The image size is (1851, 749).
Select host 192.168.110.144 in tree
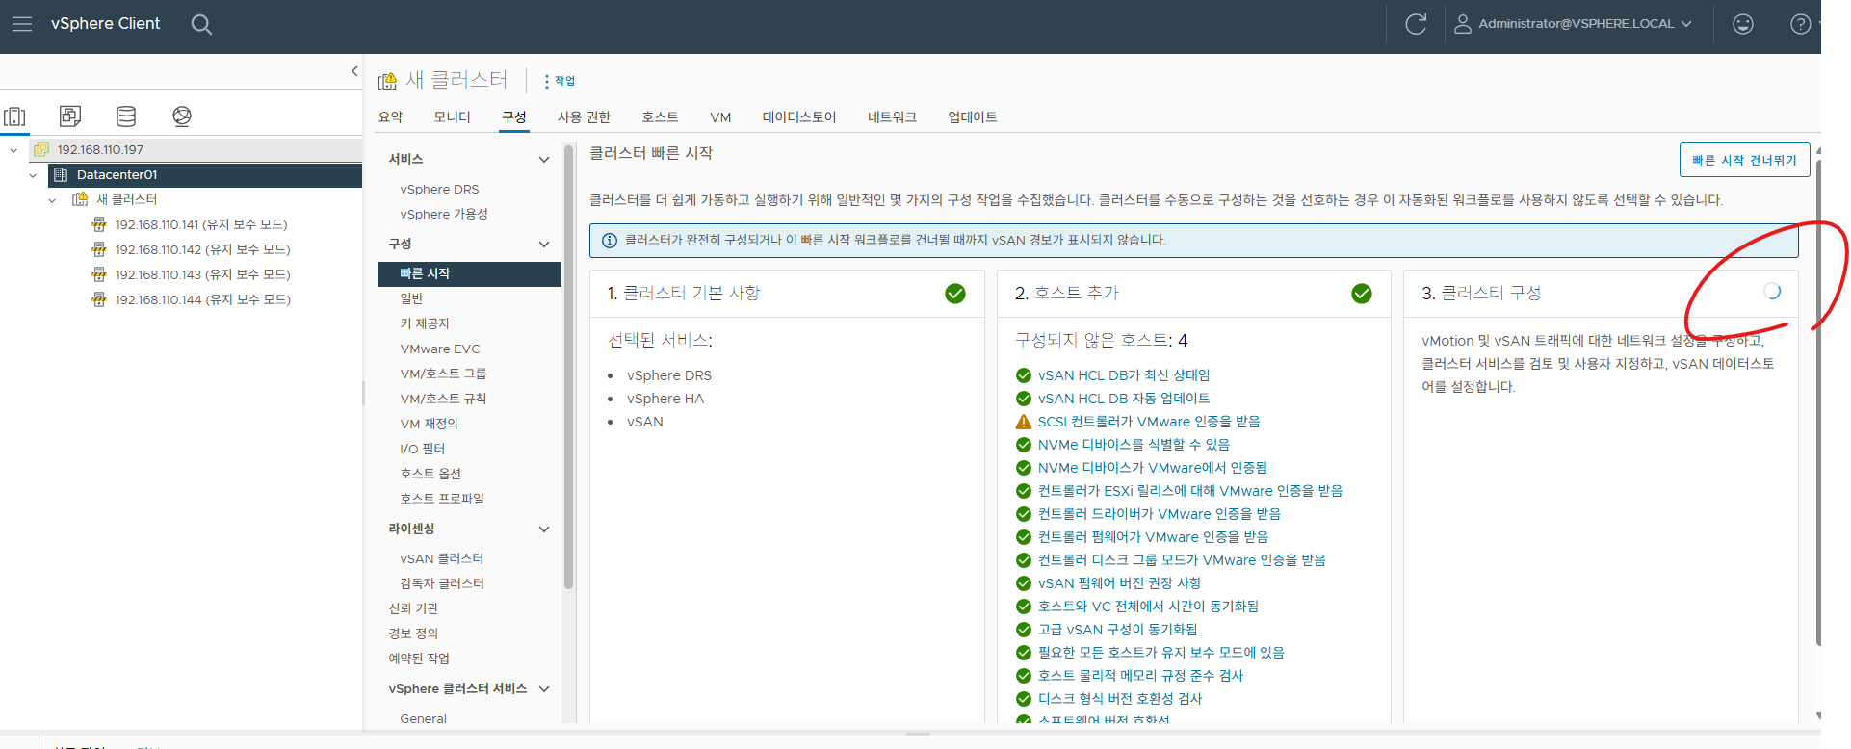click(202, 299)
